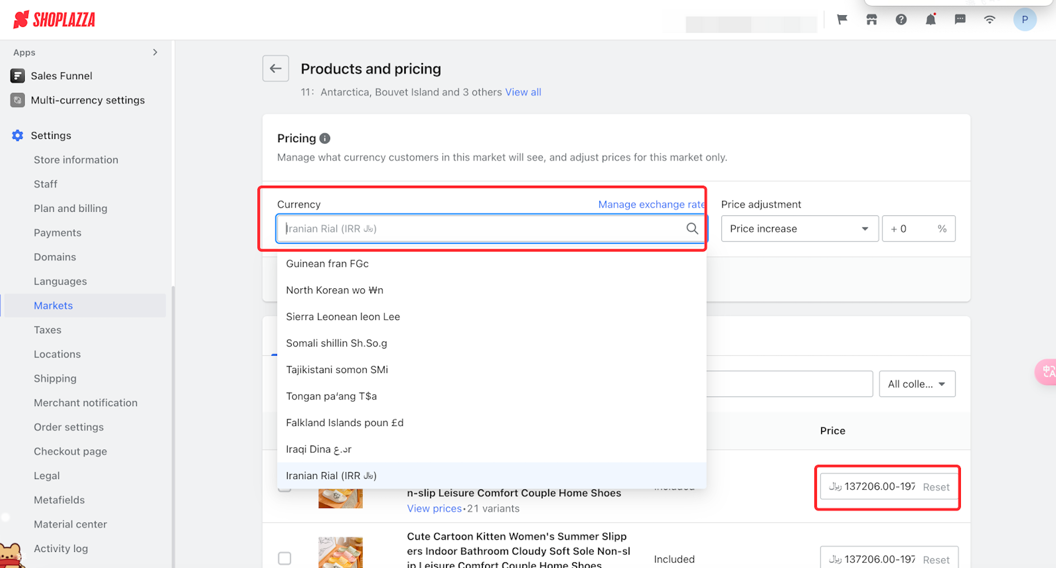Screen dimensions: 1056x568
Task: Reset price for Cute Cartoon Kitten slippers
Action: tap(936, 560)
